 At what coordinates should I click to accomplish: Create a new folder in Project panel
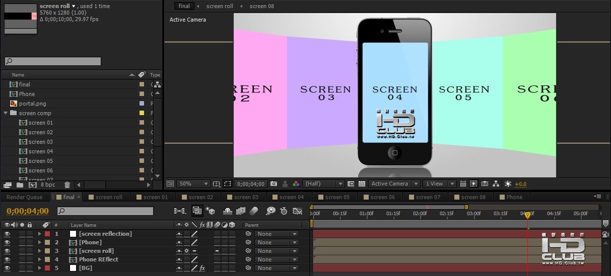[x=20, y=185]
